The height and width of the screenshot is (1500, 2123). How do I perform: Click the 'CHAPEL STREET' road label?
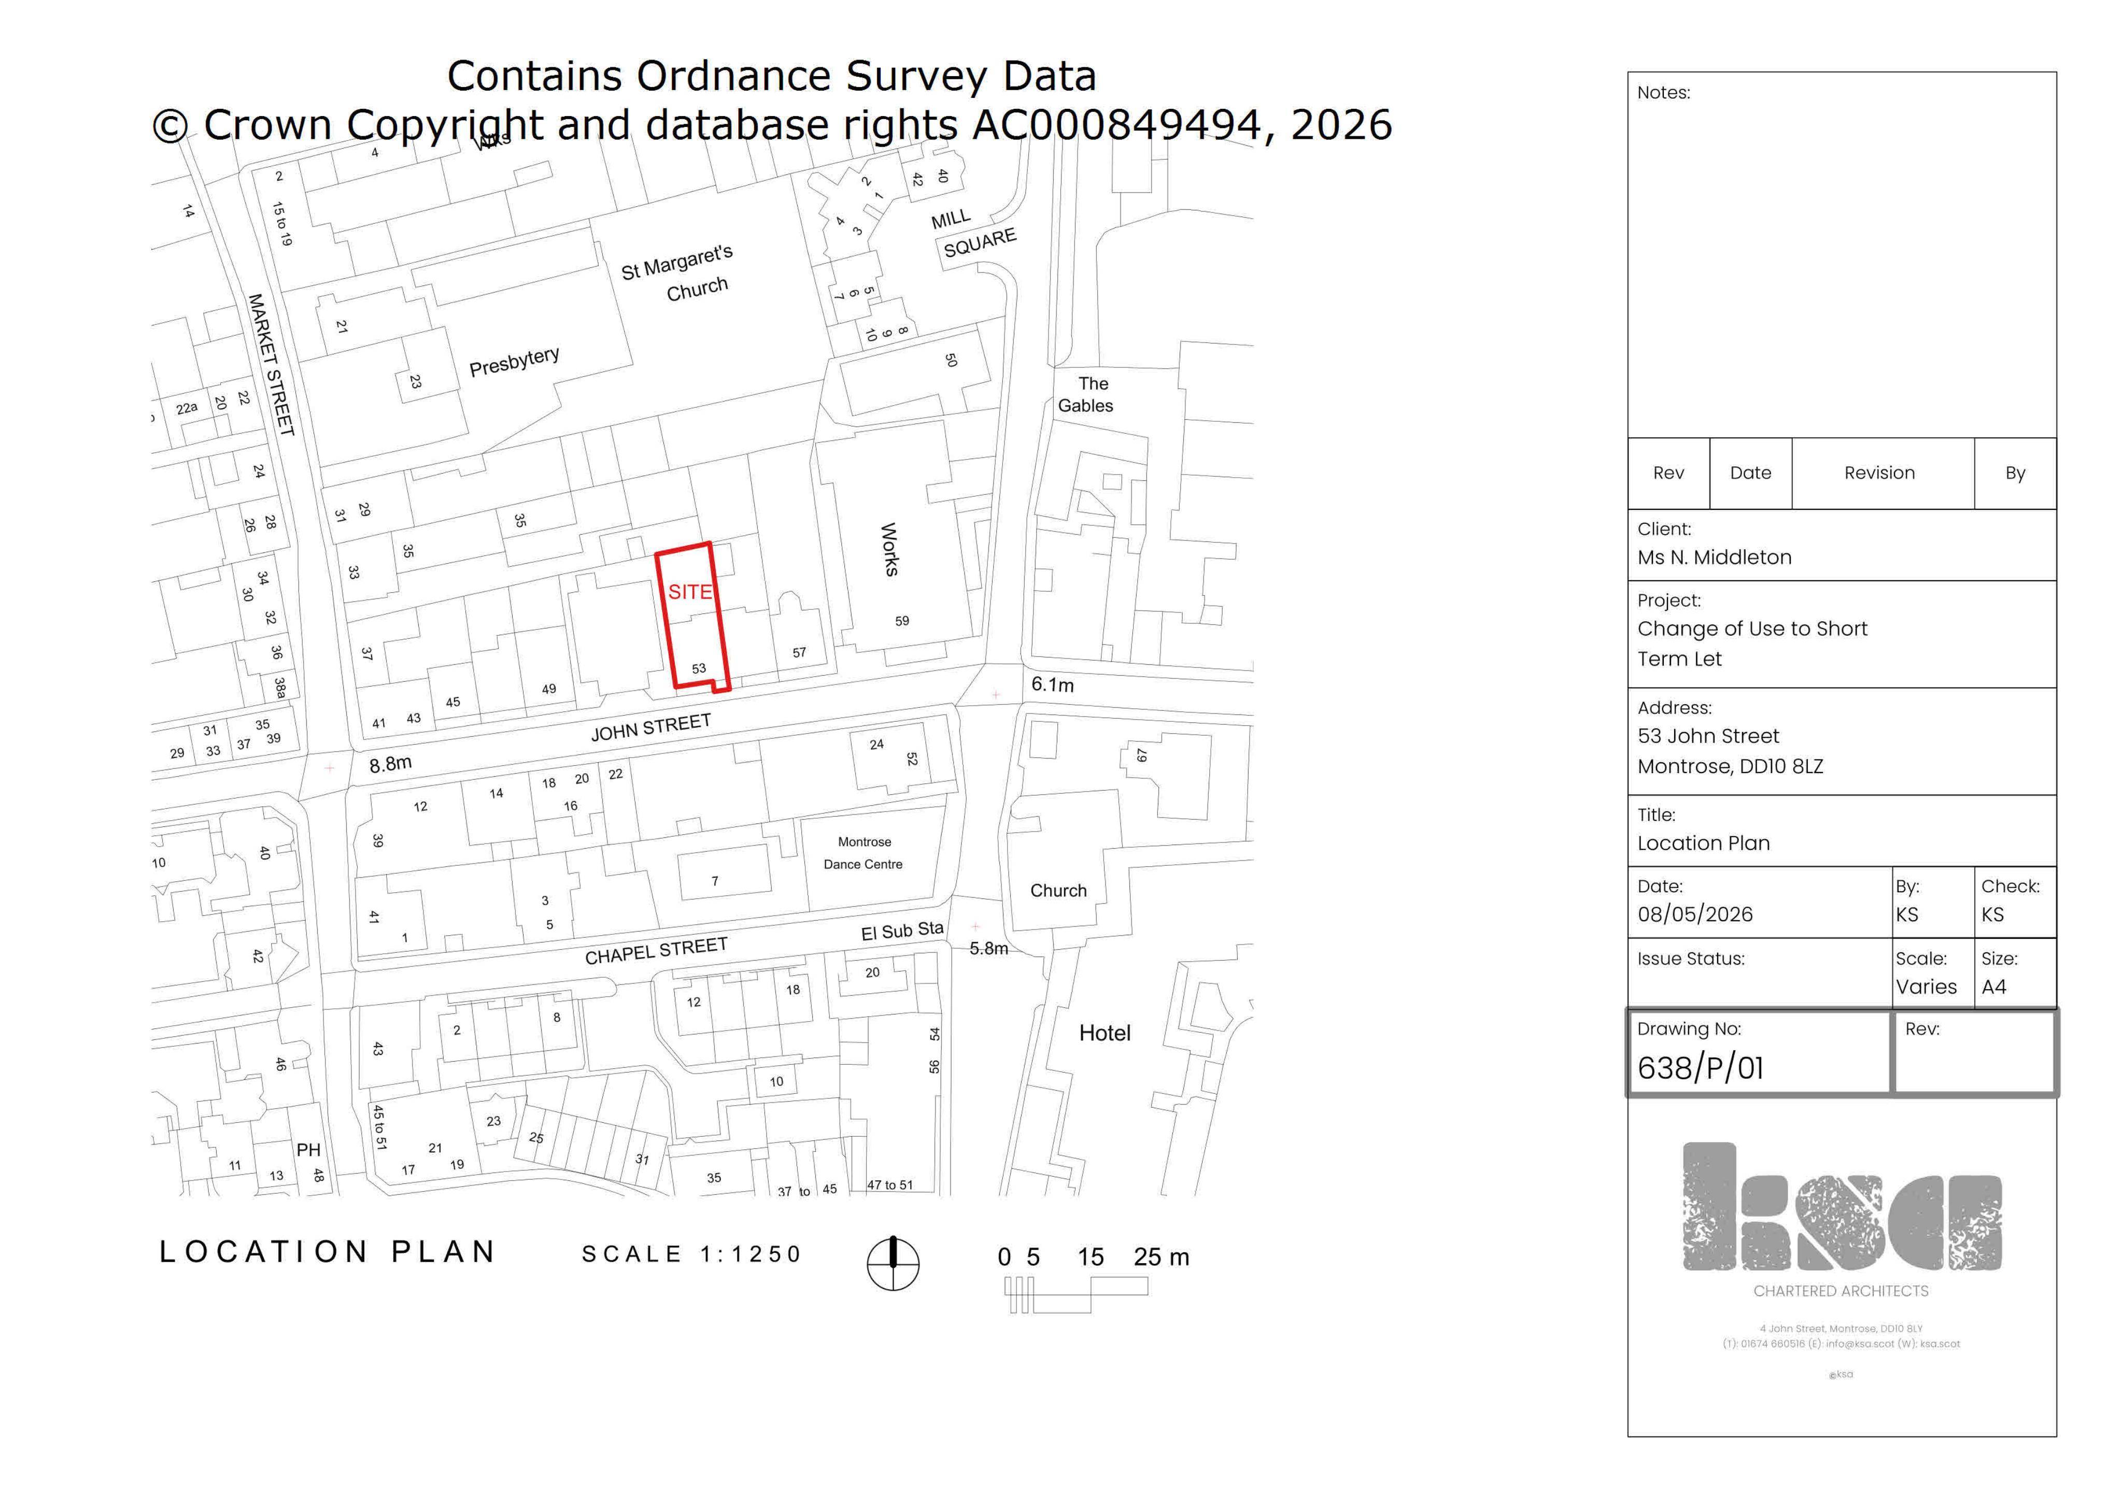click(x=657, y=951)
